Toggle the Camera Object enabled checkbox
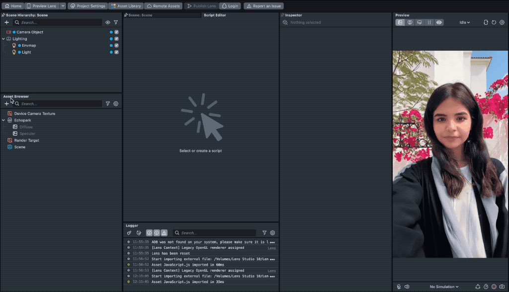The width and height of the screenshot is (509, 292). tap(116, 32)
